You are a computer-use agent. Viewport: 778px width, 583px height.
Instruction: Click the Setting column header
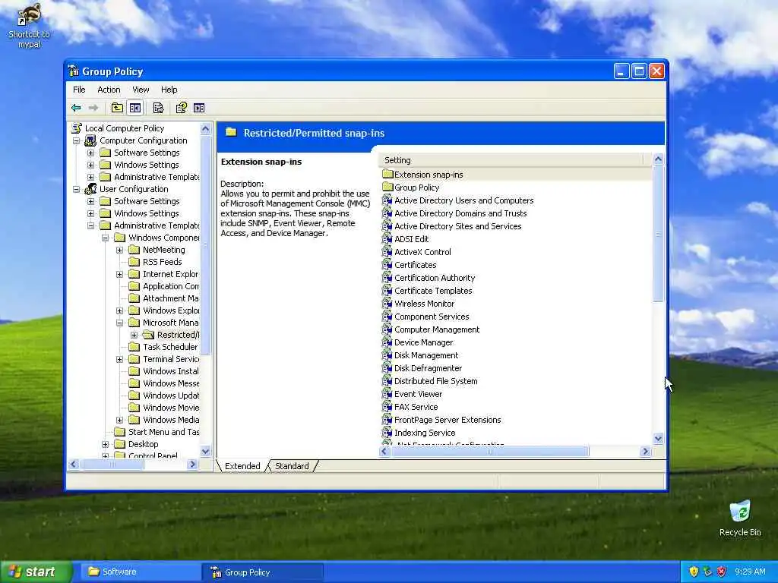(511, 160)
